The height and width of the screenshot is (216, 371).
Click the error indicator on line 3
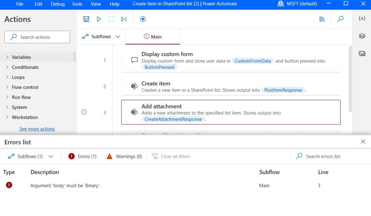[84, 112]
